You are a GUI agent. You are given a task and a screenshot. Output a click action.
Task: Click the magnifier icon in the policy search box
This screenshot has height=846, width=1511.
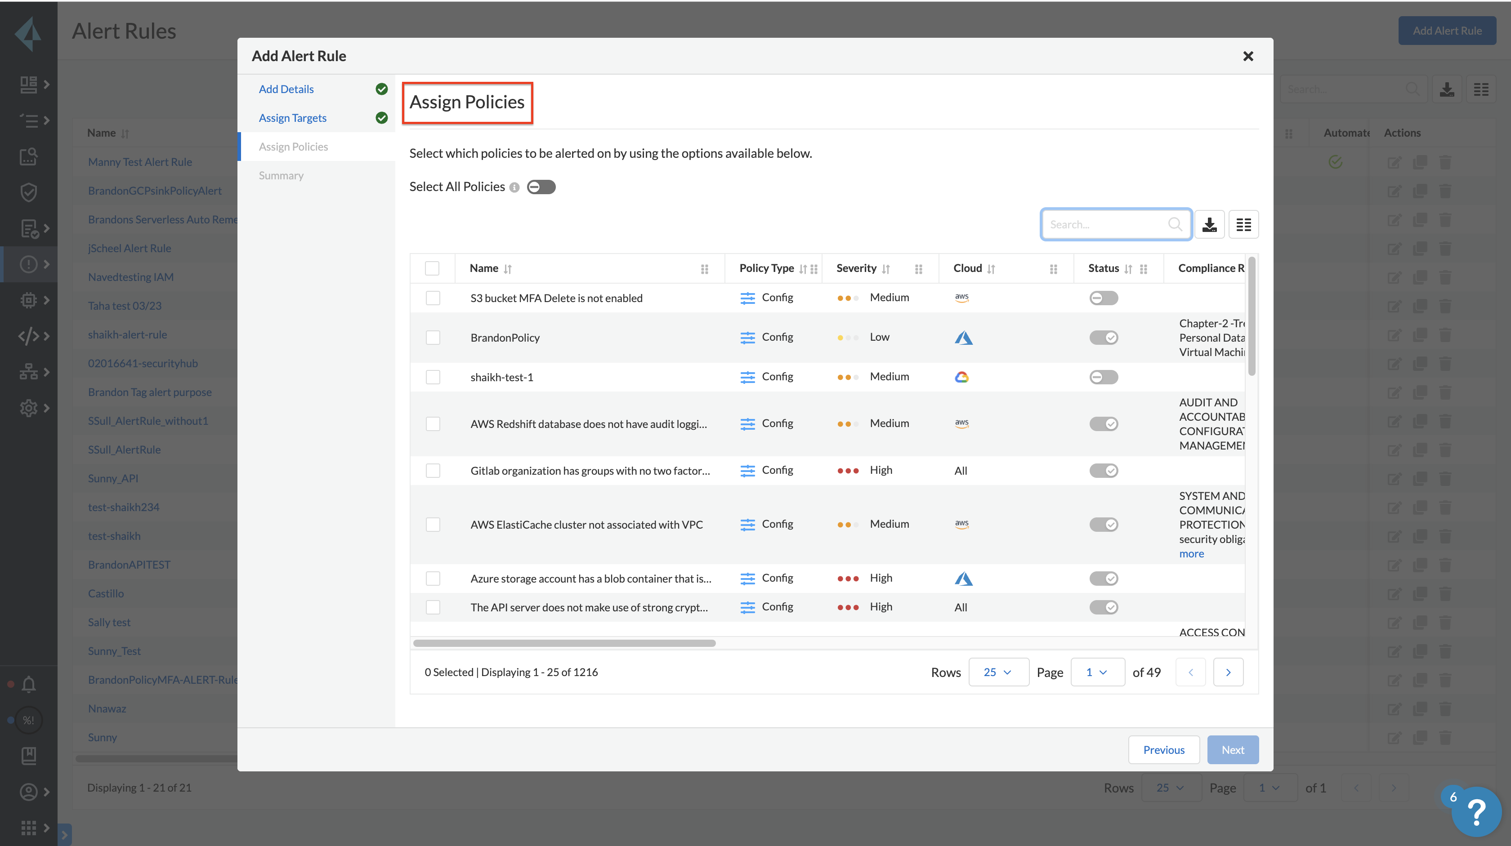pyautogui.click(x=1174, y=225)
